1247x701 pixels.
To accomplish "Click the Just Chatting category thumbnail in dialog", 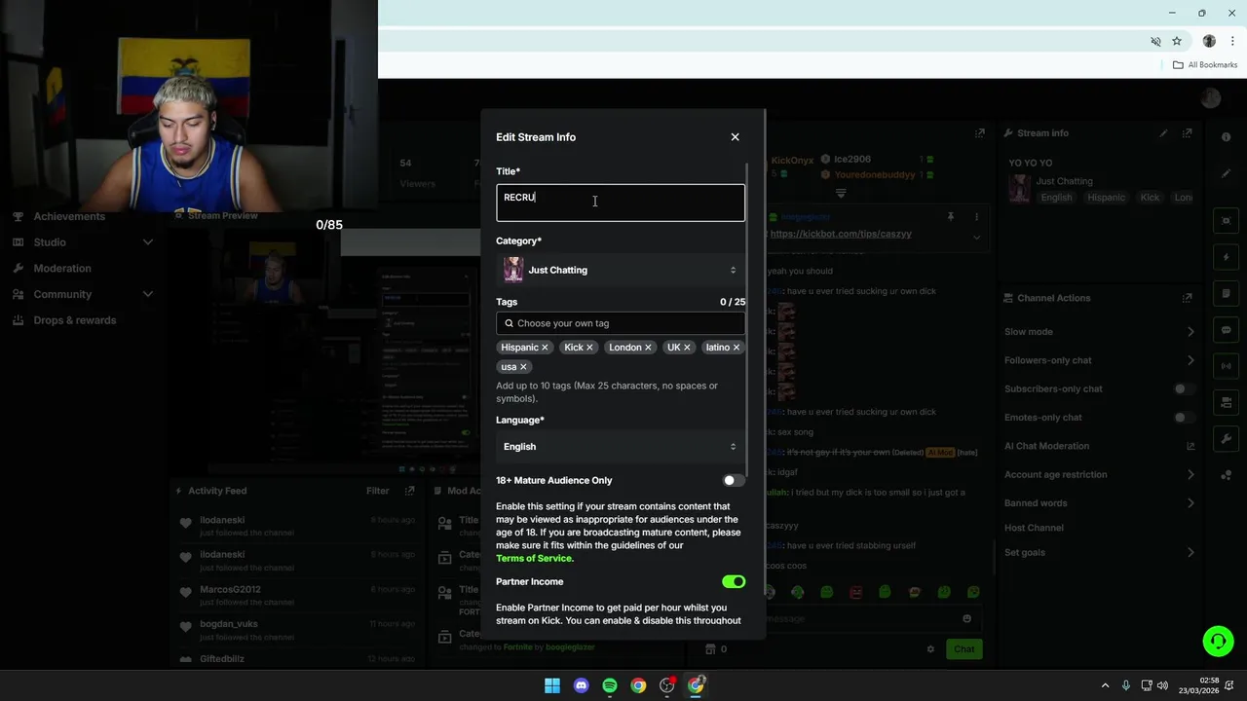I will click(x=513, y=270).
